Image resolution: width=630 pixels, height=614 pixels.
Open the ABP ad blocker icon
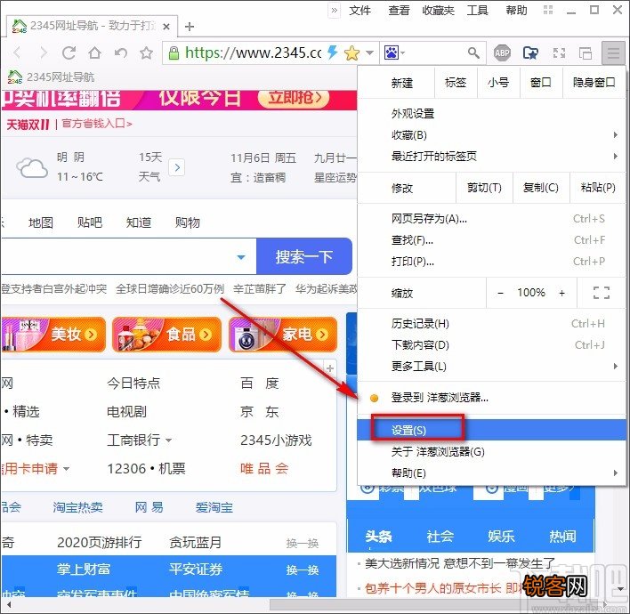pos(502,53)
